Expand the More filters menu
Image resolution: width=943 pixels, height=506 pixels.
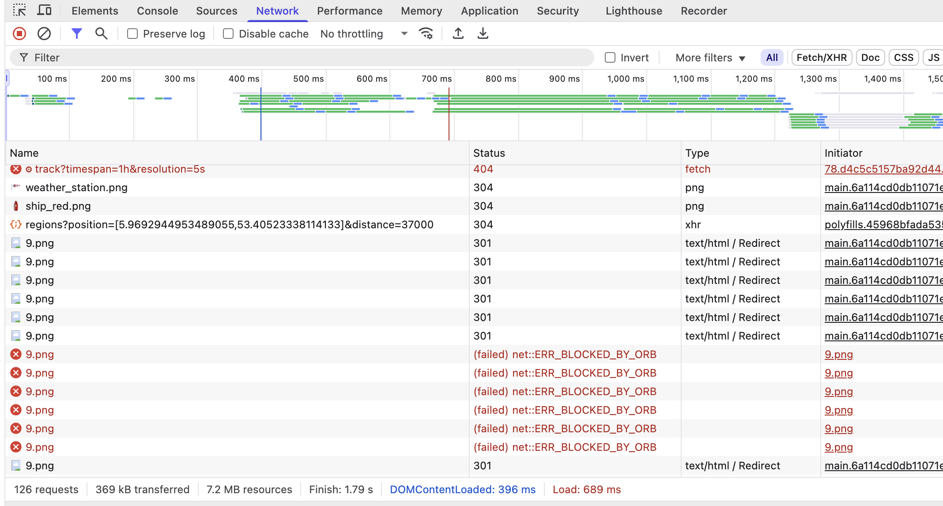[710, 57]
